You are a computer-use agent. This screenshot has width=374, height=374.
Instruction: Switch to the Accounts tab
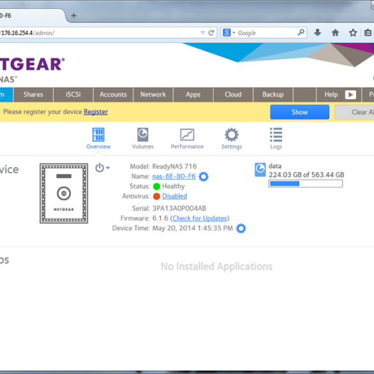click(113, 95)
